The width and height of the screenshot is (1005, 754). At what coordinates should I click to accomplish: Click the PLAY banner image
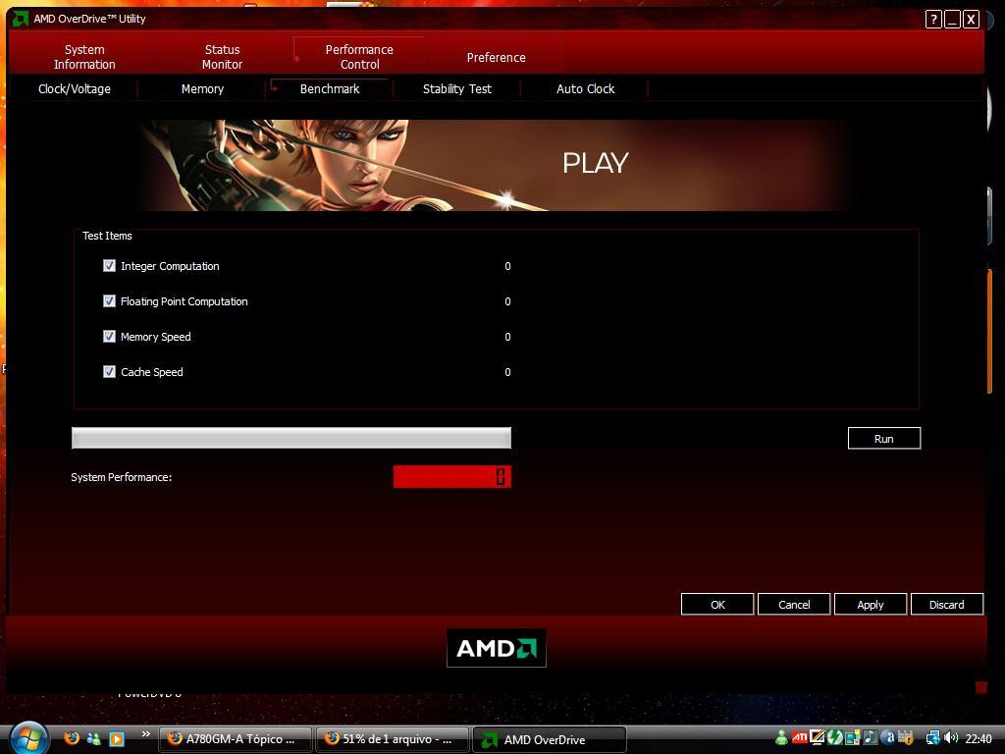coord(496,165)
